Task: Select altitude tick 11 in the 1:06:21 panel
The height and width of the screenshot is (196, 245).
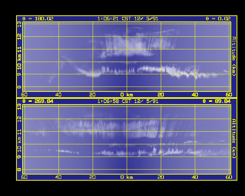Action: [19, 49]
